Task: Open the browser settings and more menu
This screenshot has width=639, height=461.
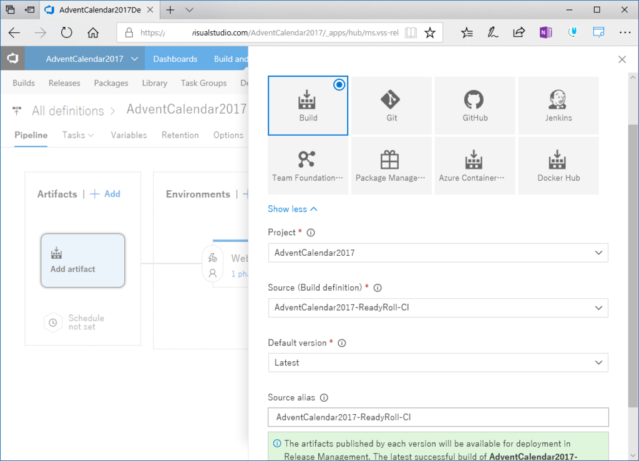Action: pyautogui.click(x=625, y=33)
